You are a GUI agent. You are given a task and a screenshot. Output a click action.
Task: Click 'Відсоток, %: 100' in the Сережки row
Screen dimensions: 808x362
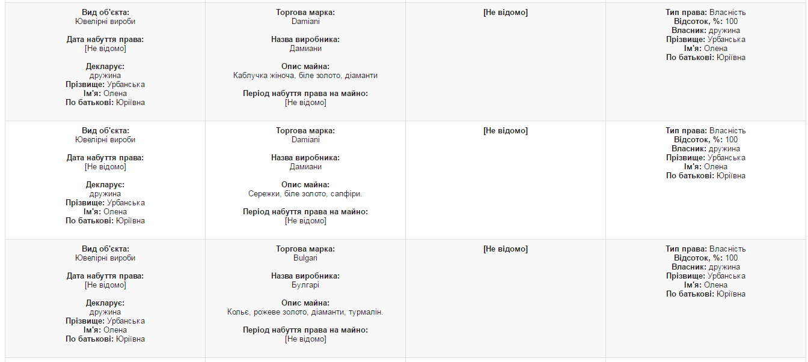[706, 140]
